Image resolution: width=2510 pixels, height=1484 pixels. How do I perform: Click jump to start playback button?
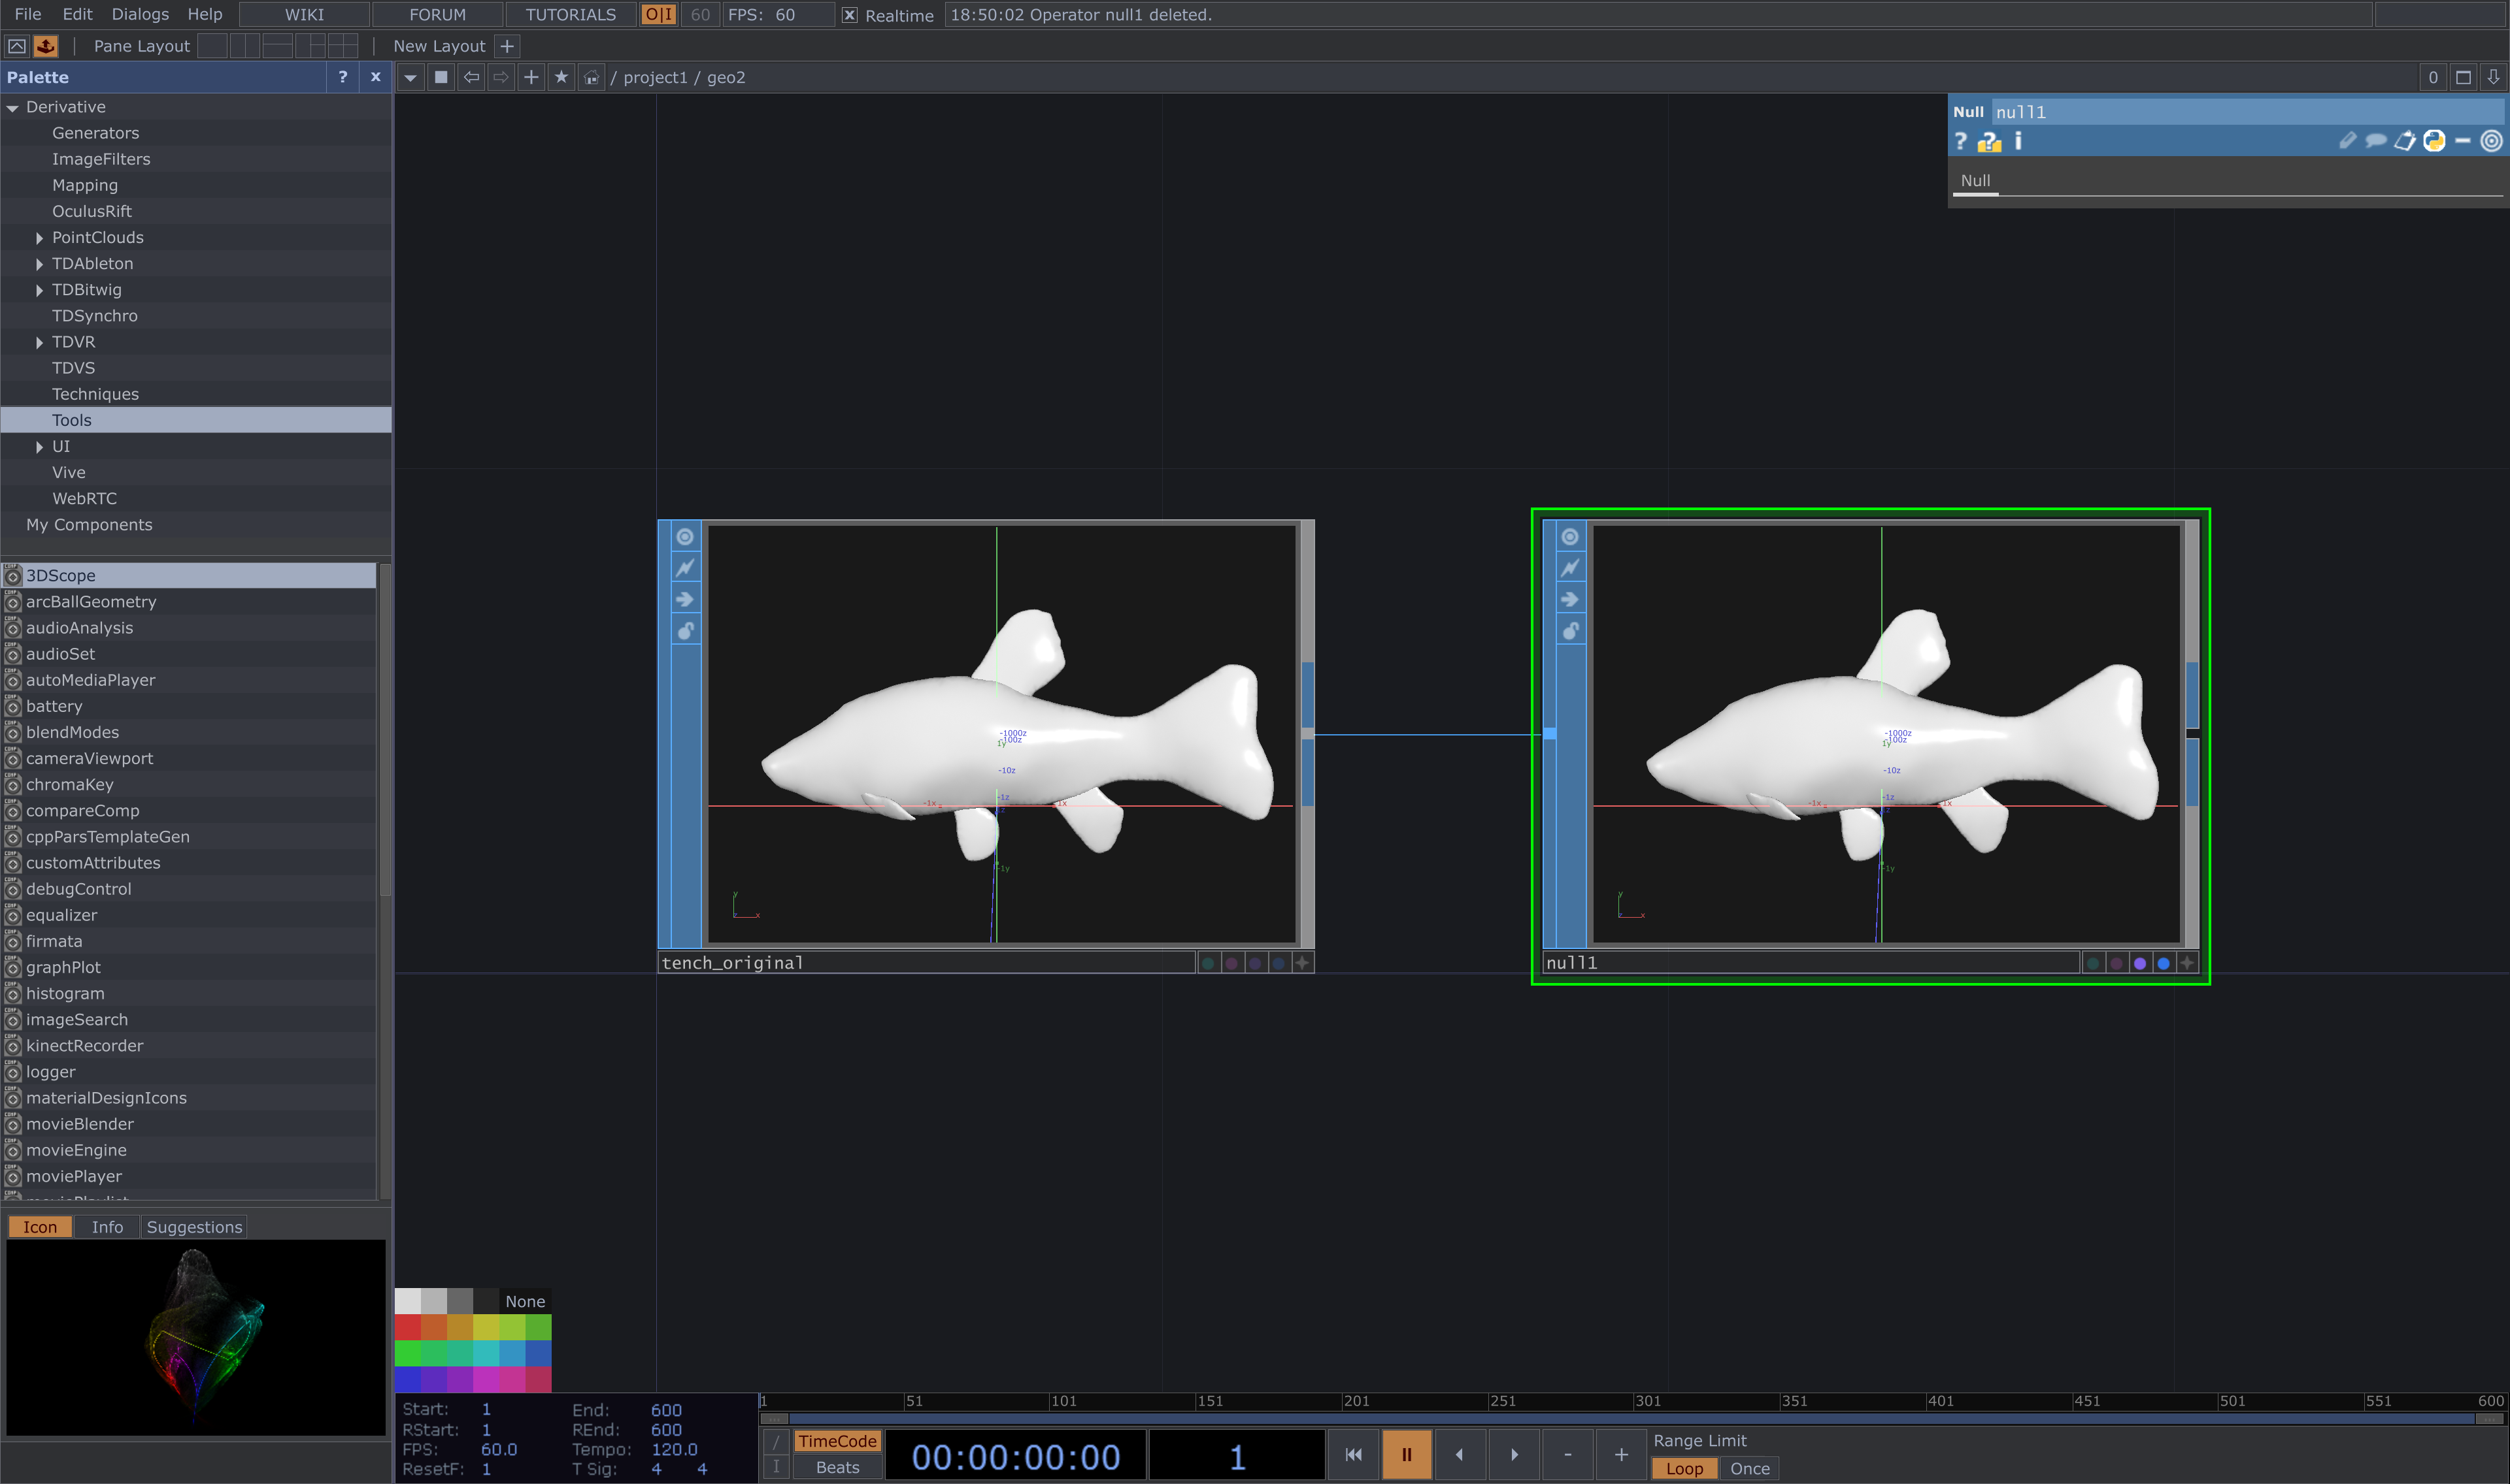[x=1352, y=1455]
